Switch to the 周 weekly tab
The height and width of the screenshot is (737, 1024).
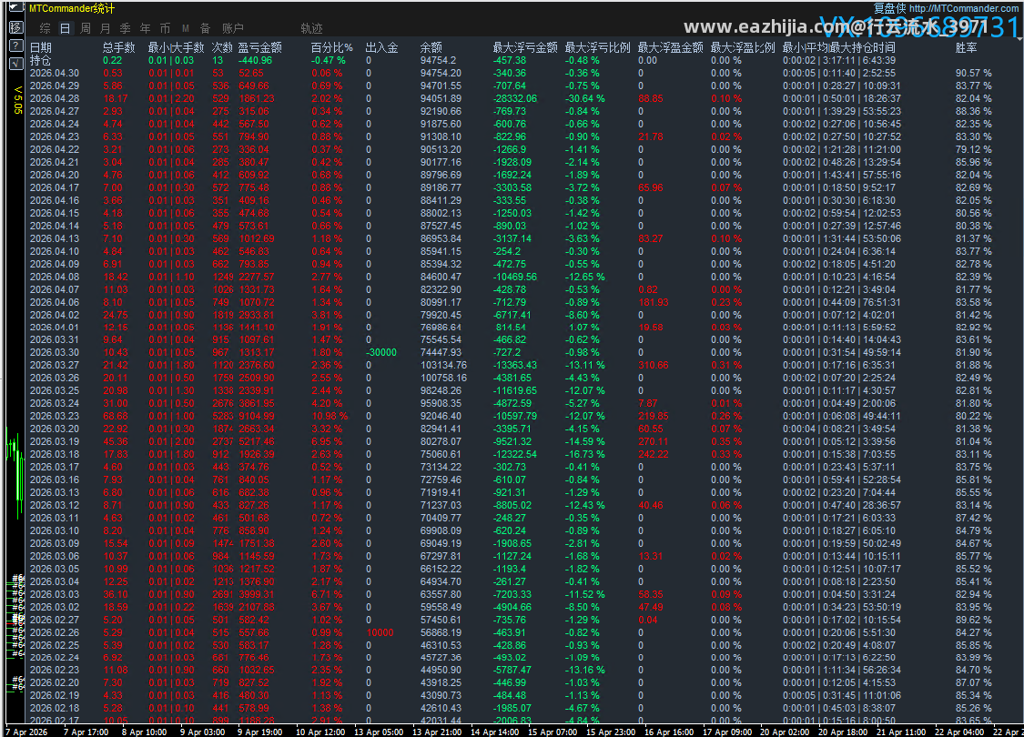click(x=86, y=28)
